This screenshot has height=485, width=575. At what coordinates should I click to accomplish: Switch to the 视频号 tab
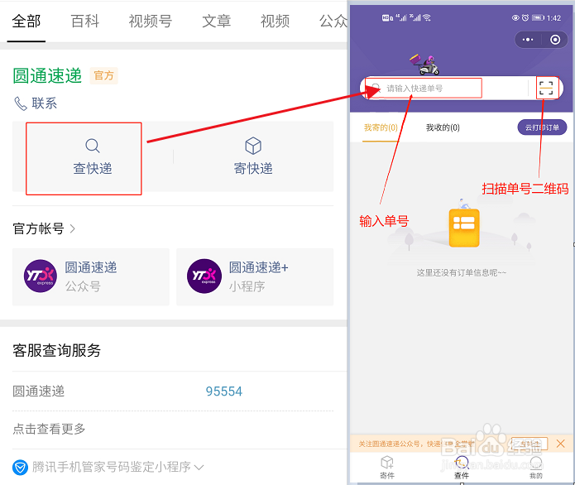(x=151, y=22)
